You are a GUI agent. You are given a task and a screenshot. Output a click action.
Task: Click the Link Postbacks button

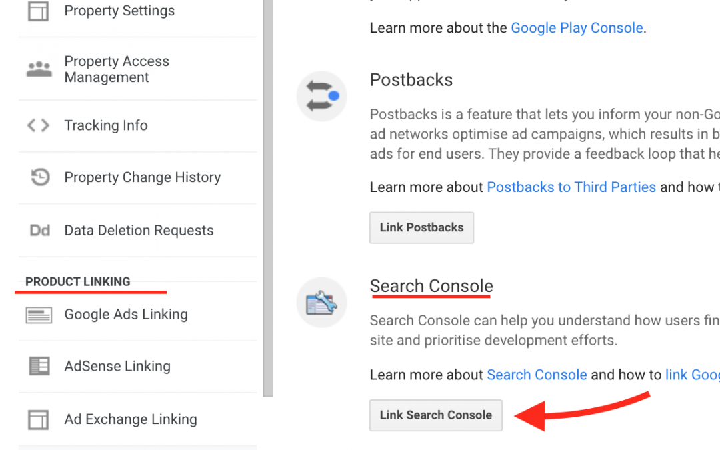click(x=421, y=228)
